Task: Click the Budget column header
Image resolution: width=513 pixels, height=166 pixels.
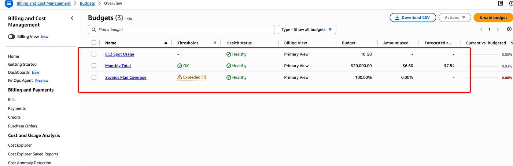Action: (348, 43)
